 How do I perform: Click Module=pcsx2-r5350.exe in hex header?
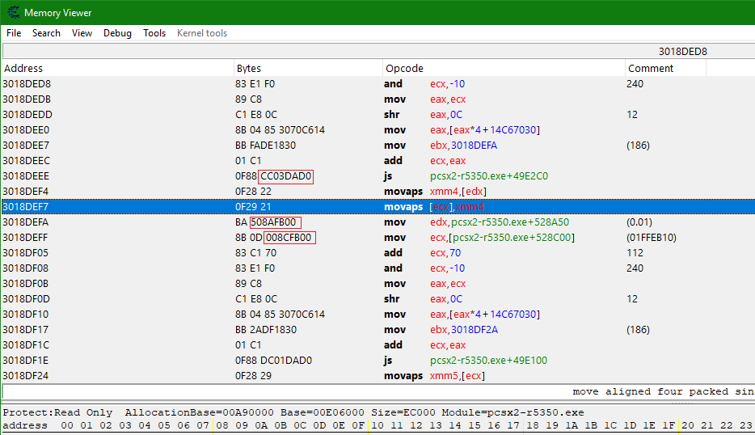click(x=512, y=413)
